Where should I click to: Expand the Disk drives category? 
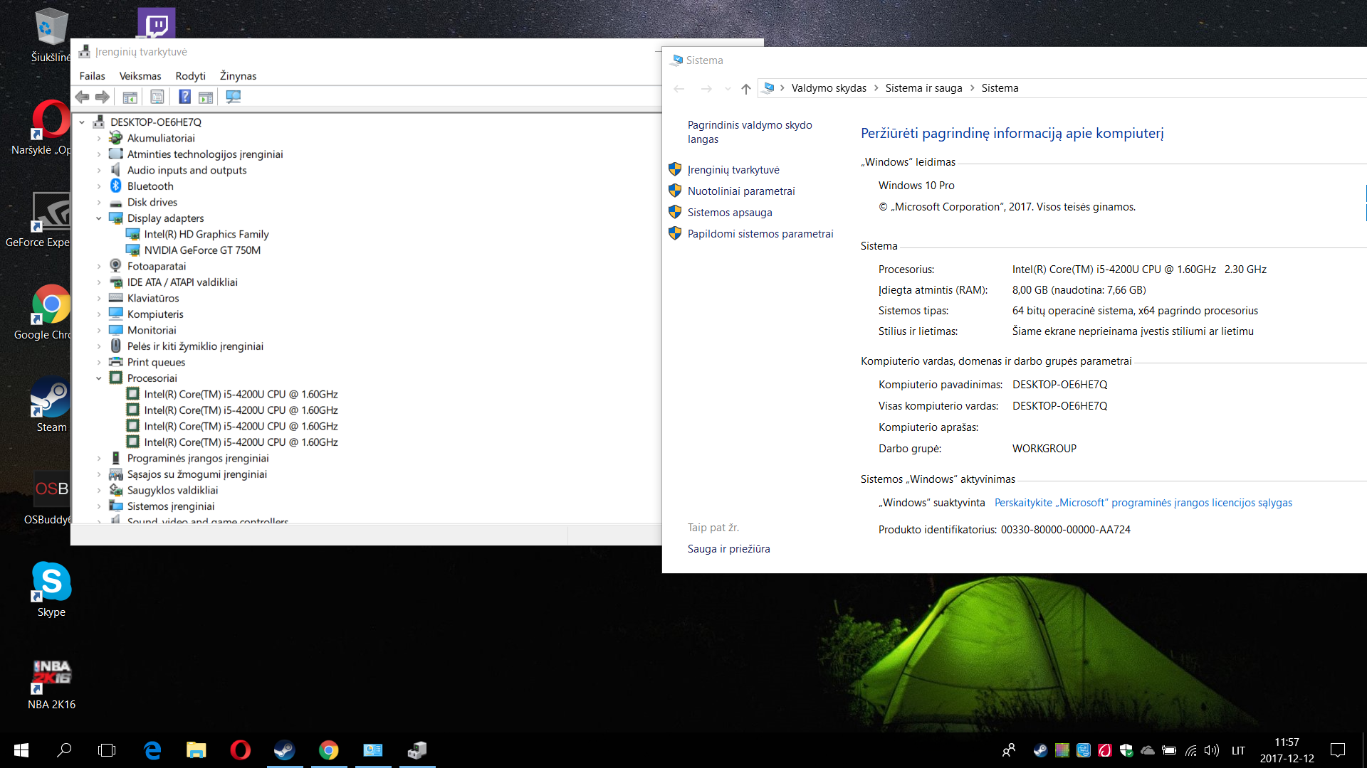99,203
